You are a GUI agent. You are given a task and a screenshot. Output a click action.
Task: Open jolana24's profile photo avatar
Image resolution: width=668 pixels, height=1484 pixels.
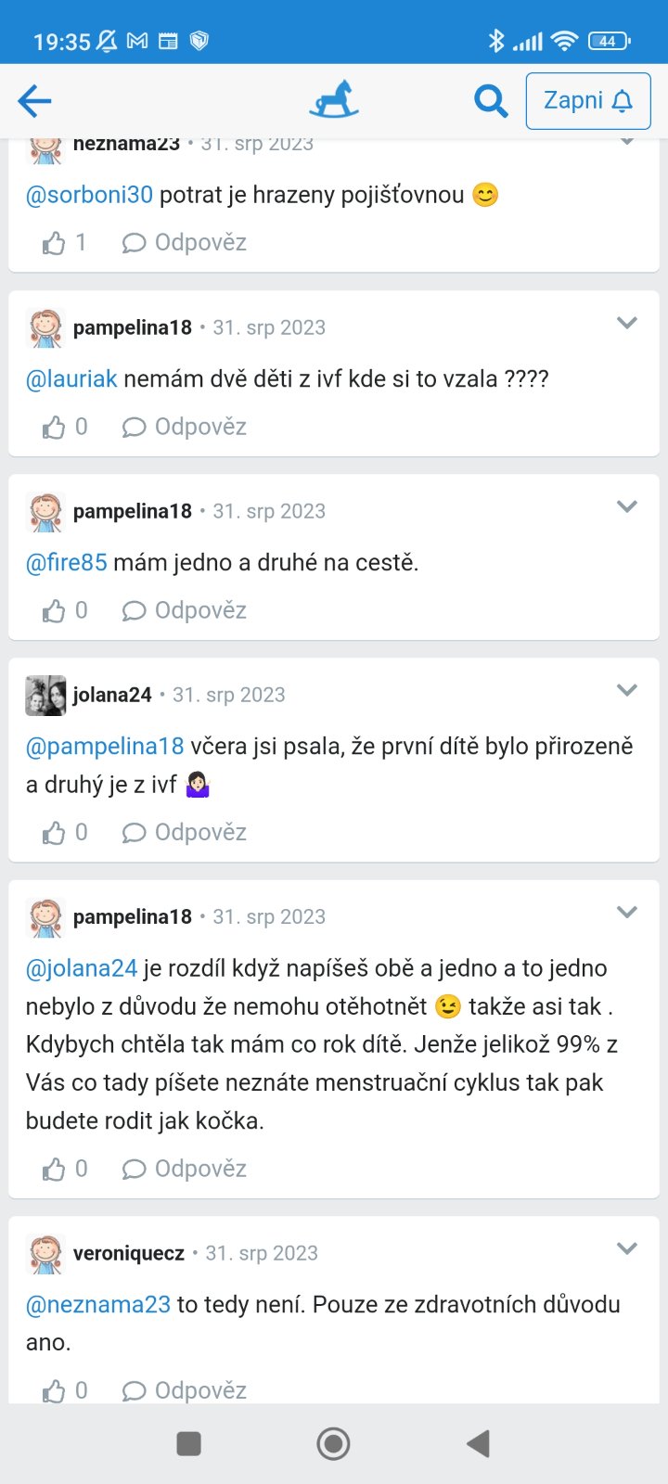pos(45,696)
